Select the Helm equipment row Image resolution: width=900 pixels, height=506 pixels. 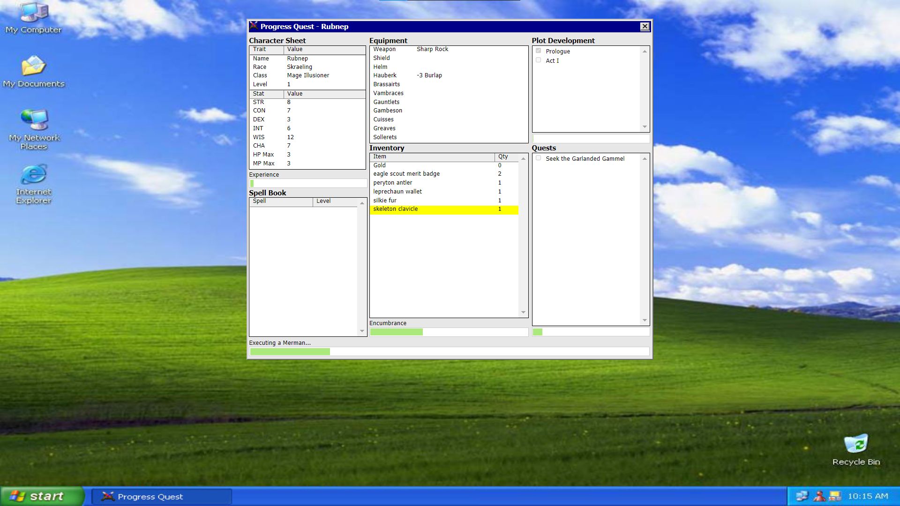449,67
